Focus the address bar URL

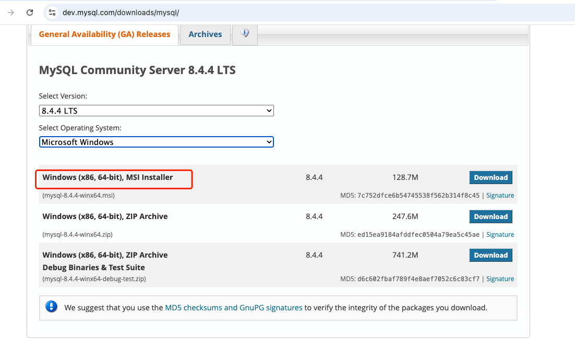coord(121,13)
